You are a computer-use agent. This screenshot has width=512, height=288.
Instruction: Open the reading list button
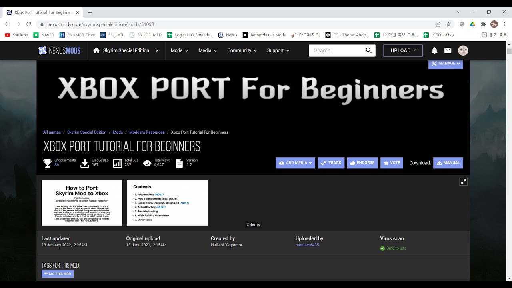click(x=494, y=35)
